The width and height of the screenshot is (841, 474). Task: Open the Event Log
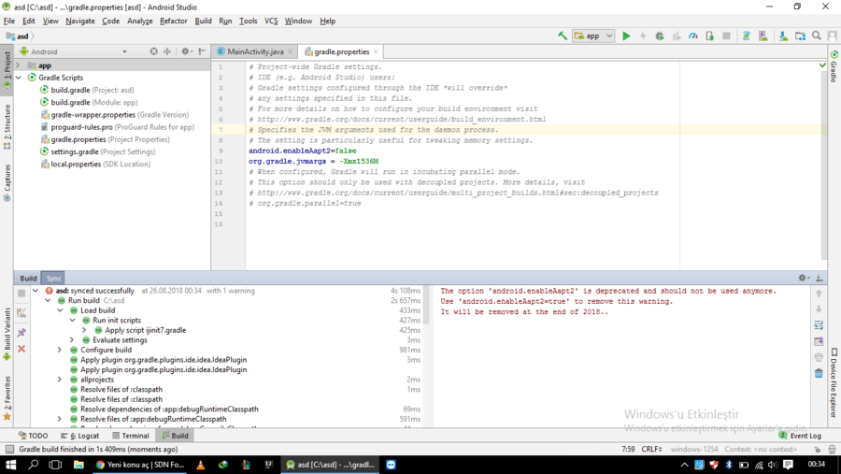click(x=800, y=436)
